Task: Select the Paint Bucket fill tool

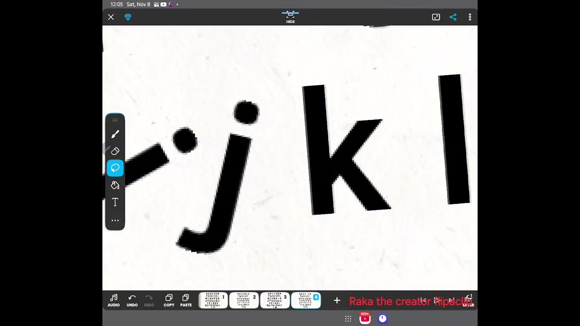Action: click(115, 185)
